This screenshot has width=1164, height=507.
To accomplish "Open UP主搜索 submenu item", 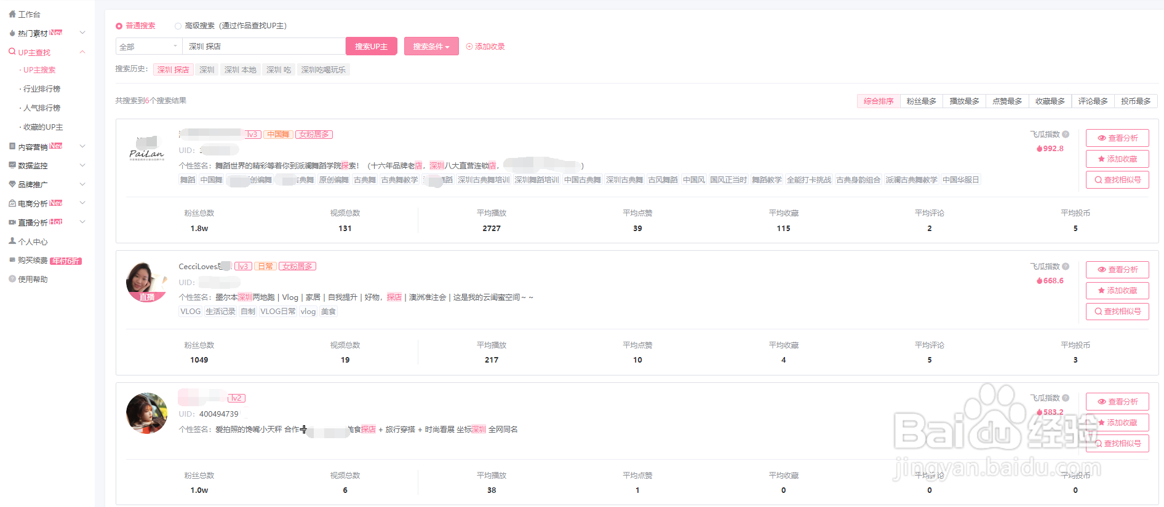I will (39, 70).
